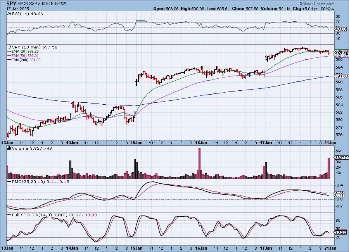
Task: Click the 'PMO(35,20,10) 0.11, 0.15' label
Action: [40, 182]
